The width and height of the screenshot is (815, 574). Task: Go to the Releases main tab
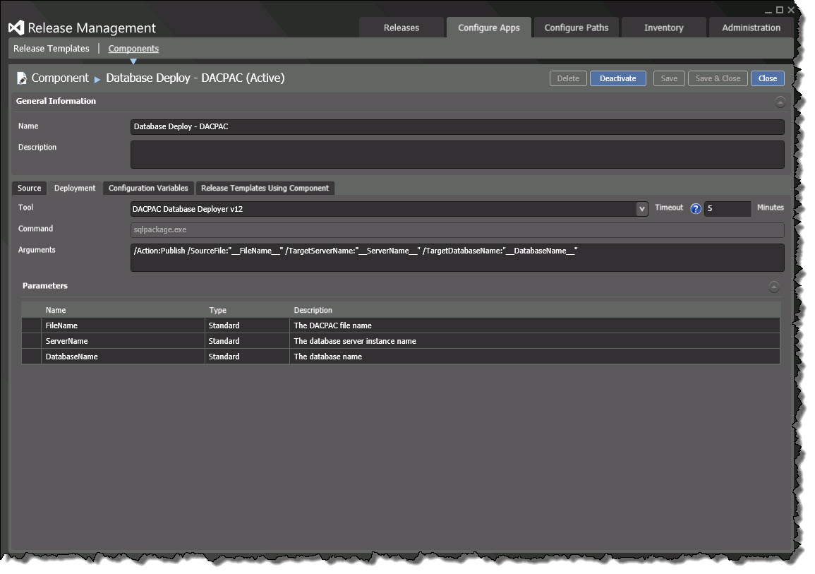tap(402, 28)
